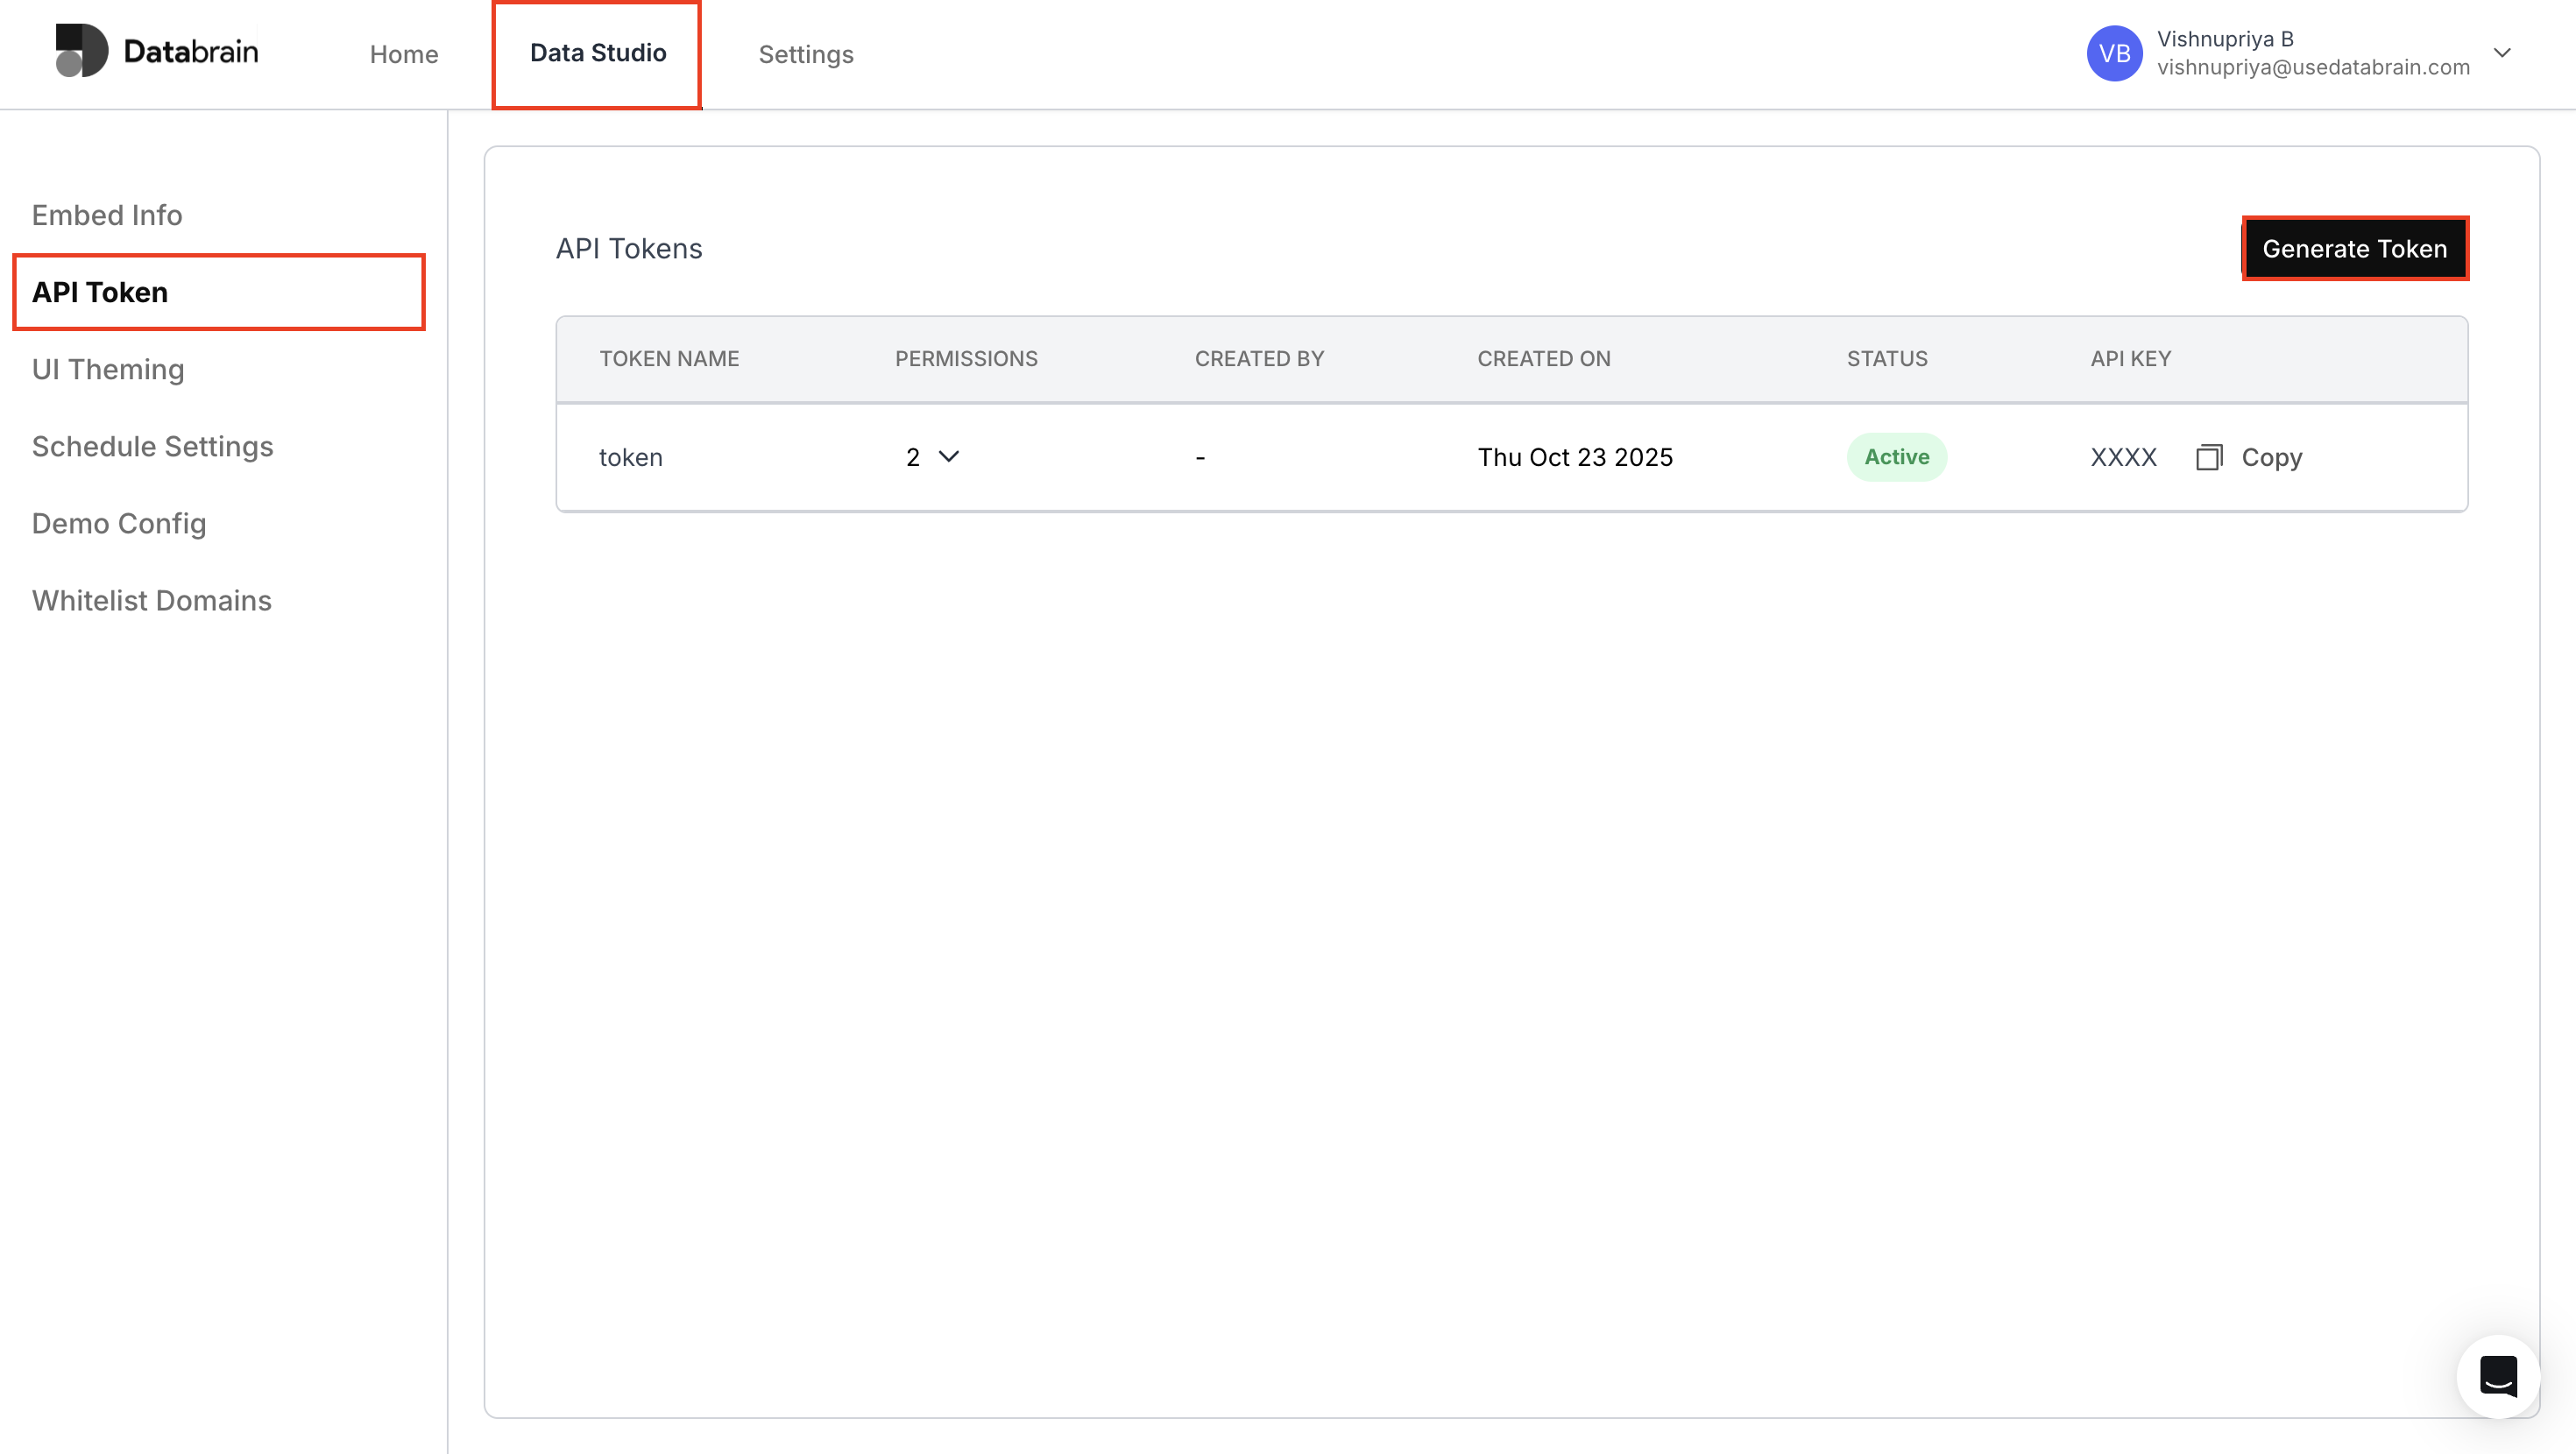Open Embed Info settings
Viewport: 2576px width, 1454px height.
coord(106,214)
